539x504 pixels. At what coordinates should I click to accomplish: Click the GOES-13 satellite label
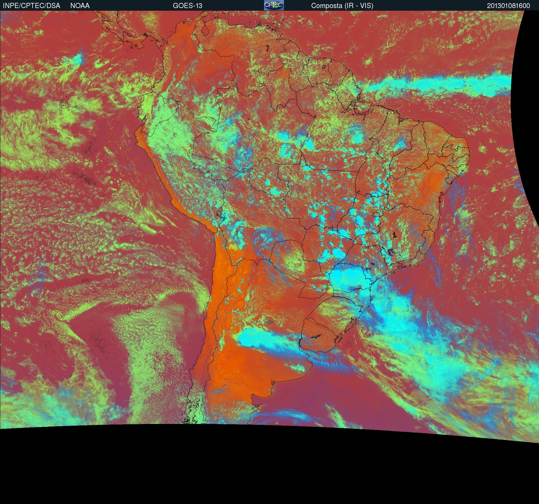click(x=188, y=6)
